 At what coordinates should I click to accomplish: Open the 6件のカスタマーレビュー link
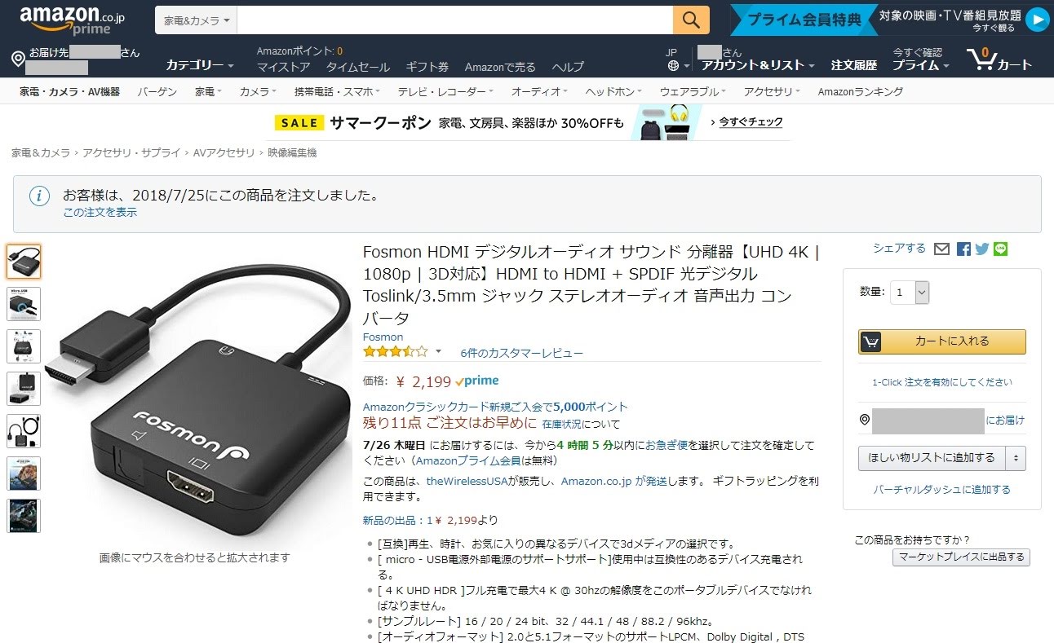(x=521, y=353)
